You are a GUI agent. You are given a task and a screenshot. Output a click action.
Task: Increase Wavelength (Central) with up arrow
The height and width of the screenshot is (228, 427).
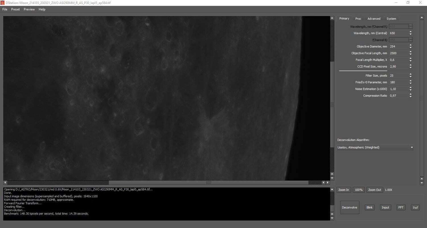410,32
